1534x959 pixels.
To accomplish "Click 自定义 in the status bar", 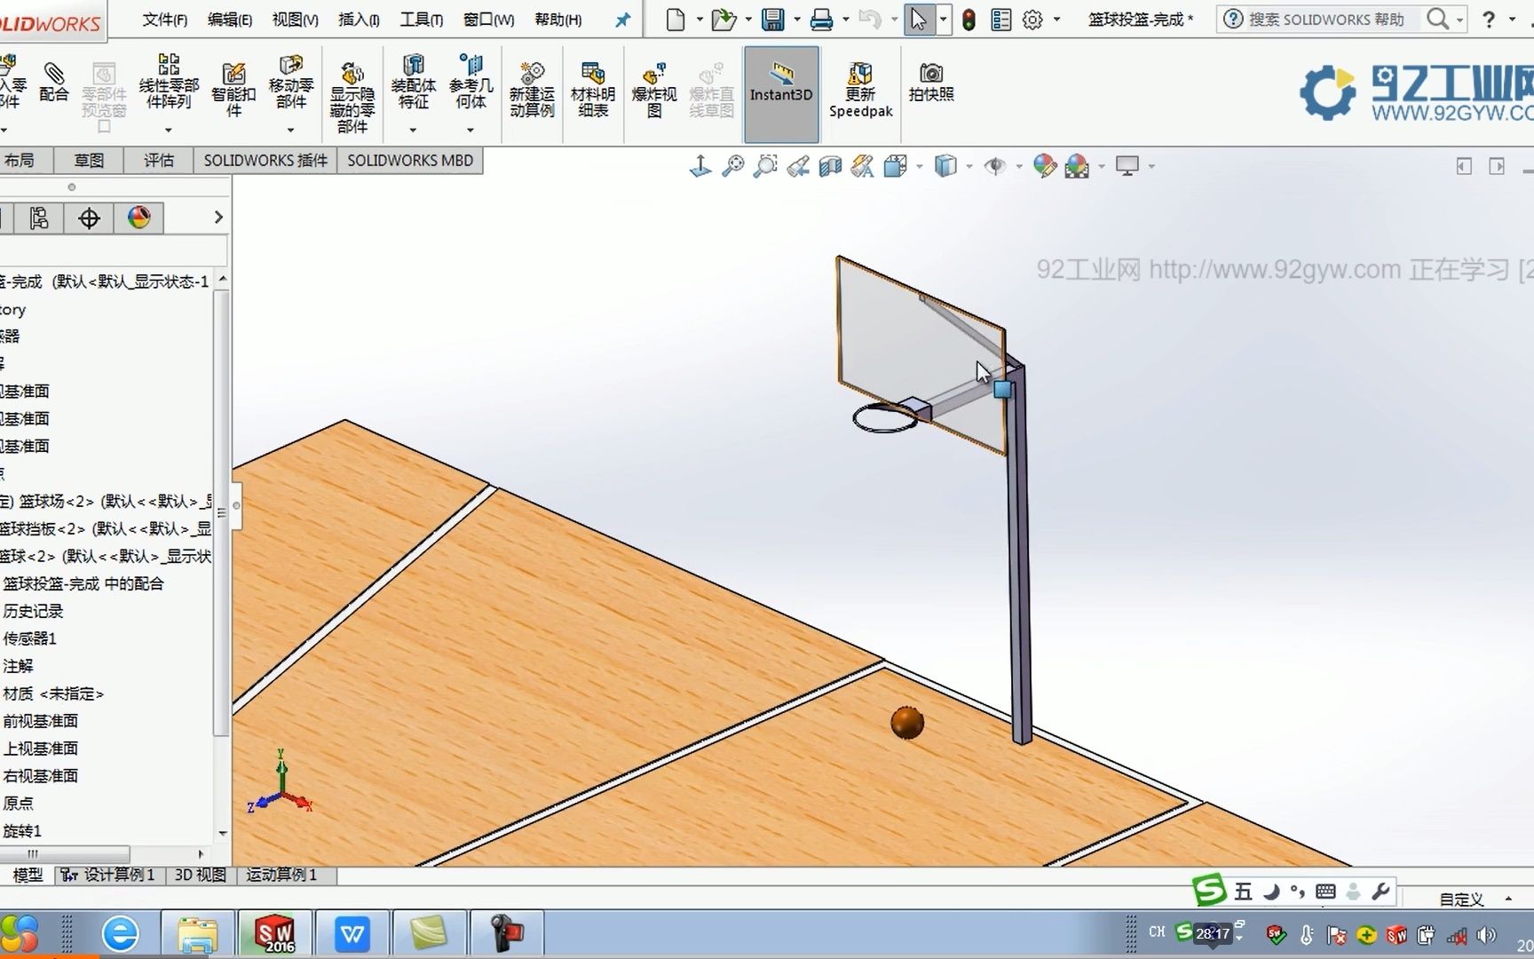I will coord(1460,900).
